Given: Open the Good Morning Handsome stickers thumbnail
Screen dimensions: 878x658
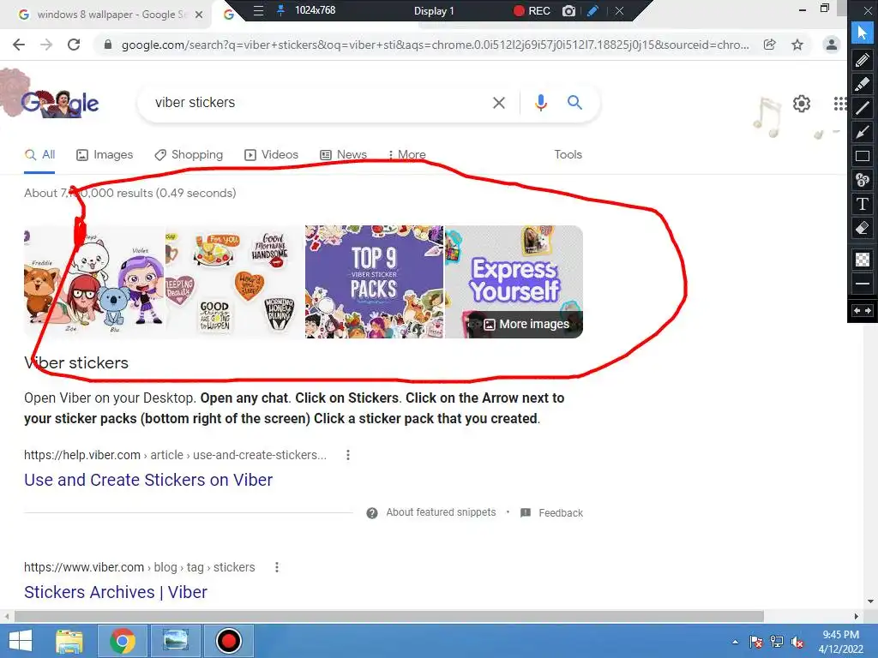Looking at the screenshot, I should (235, 281).
